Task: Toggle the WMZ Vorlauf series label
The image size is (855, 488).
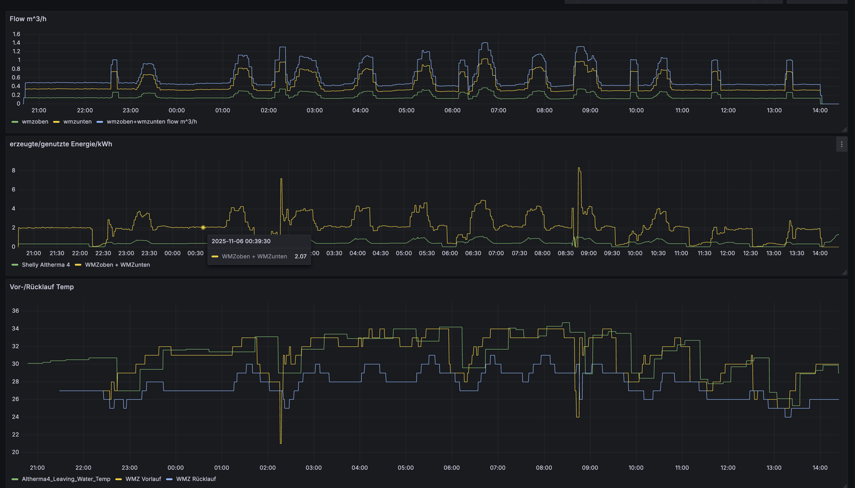Action: coord(143,479)
